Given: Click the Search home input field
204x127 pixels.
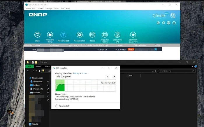Looking at the screenshot, I should [177, 71].
